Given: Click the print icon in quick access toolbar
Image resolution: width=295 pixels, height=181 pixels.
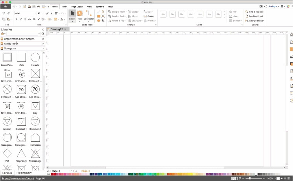Looking at the screenshot, I should (x=39, y=7).
